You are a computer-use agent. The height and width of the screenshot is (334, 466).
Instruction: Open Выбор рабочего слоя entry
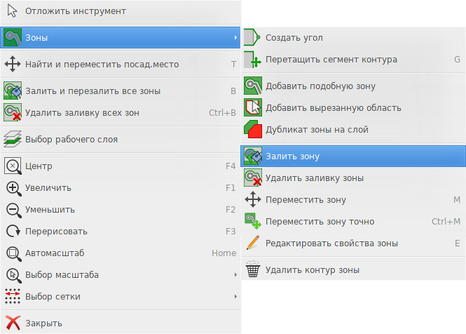pyautogui.click(x=121, y=139)
